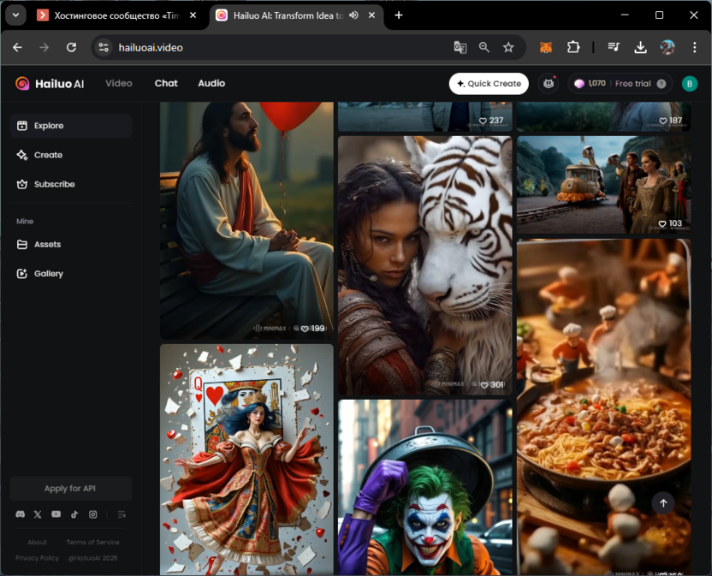Viewport: 712px width, 576px height.
Task: Open the Discord community link icon
Action: coord(20,514)
